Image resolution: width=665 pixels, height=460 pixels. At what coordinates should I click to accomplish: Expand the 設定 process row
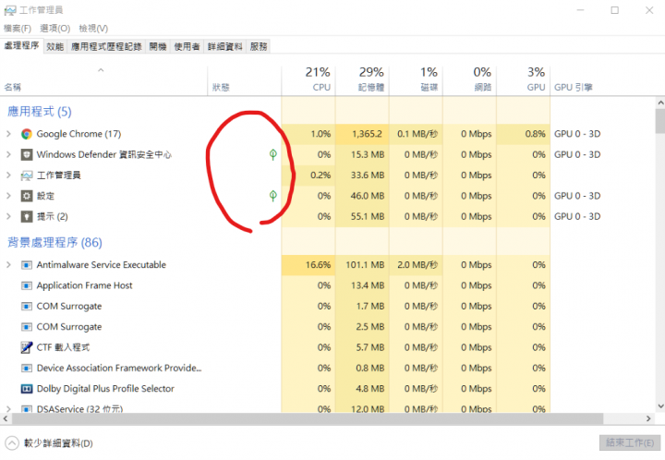click(x=8, y=196)
